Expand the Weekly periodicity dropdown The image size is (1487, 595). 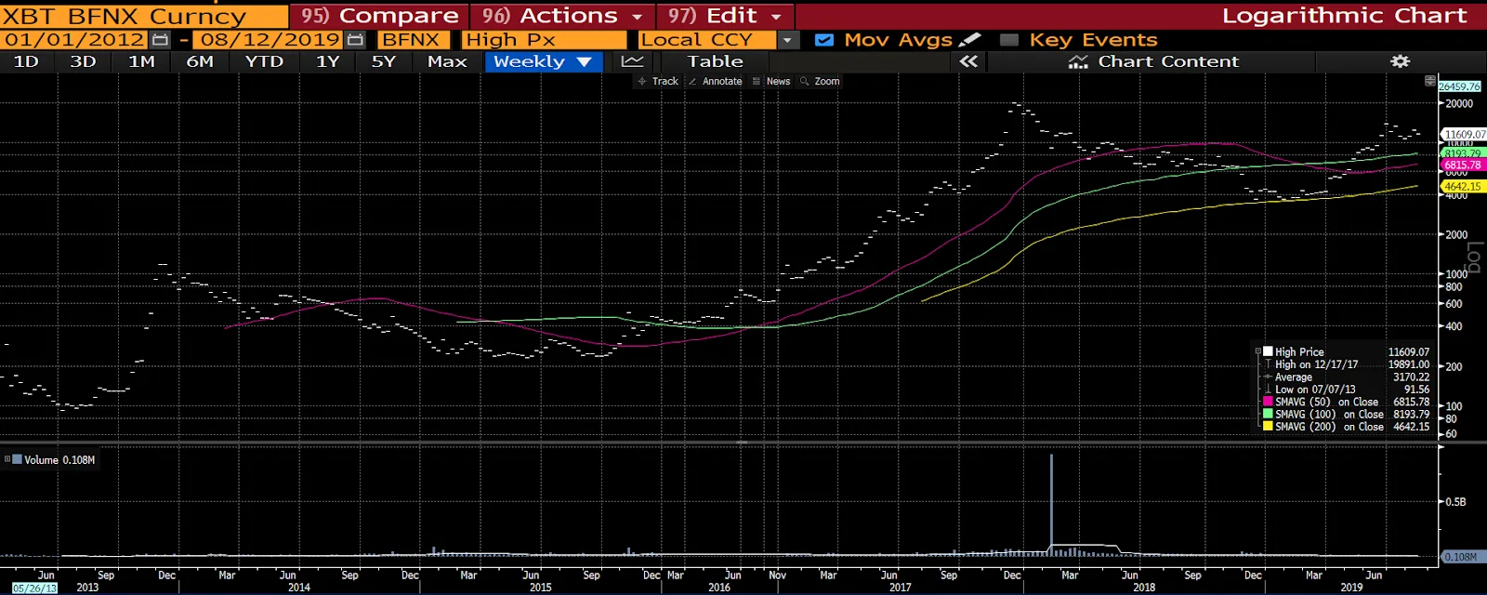544,61
